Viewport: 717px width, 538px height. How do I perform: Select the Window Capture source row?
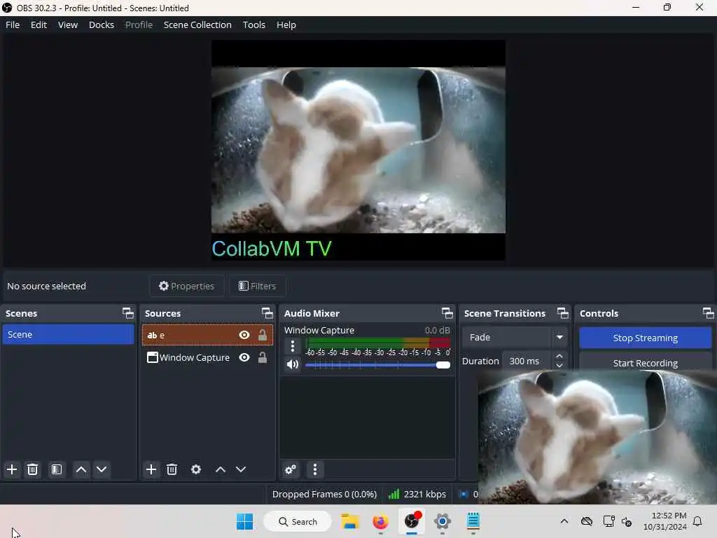(x=207, y=357)
